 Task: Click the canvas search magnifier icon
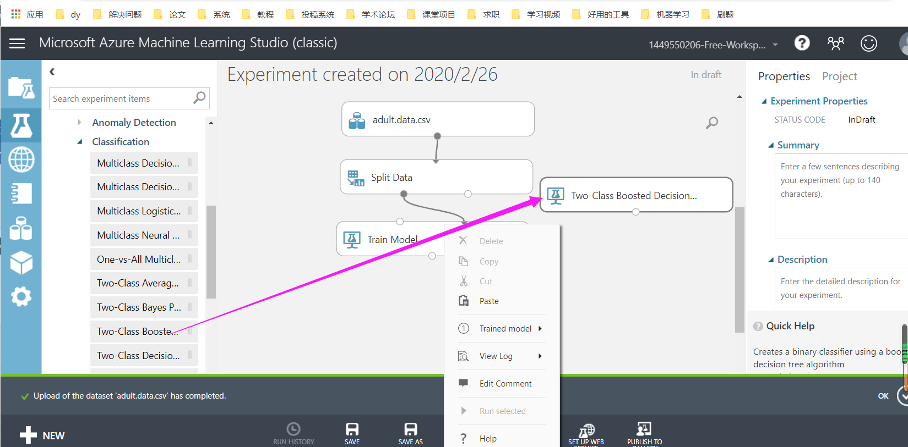[x=712, y=123]
